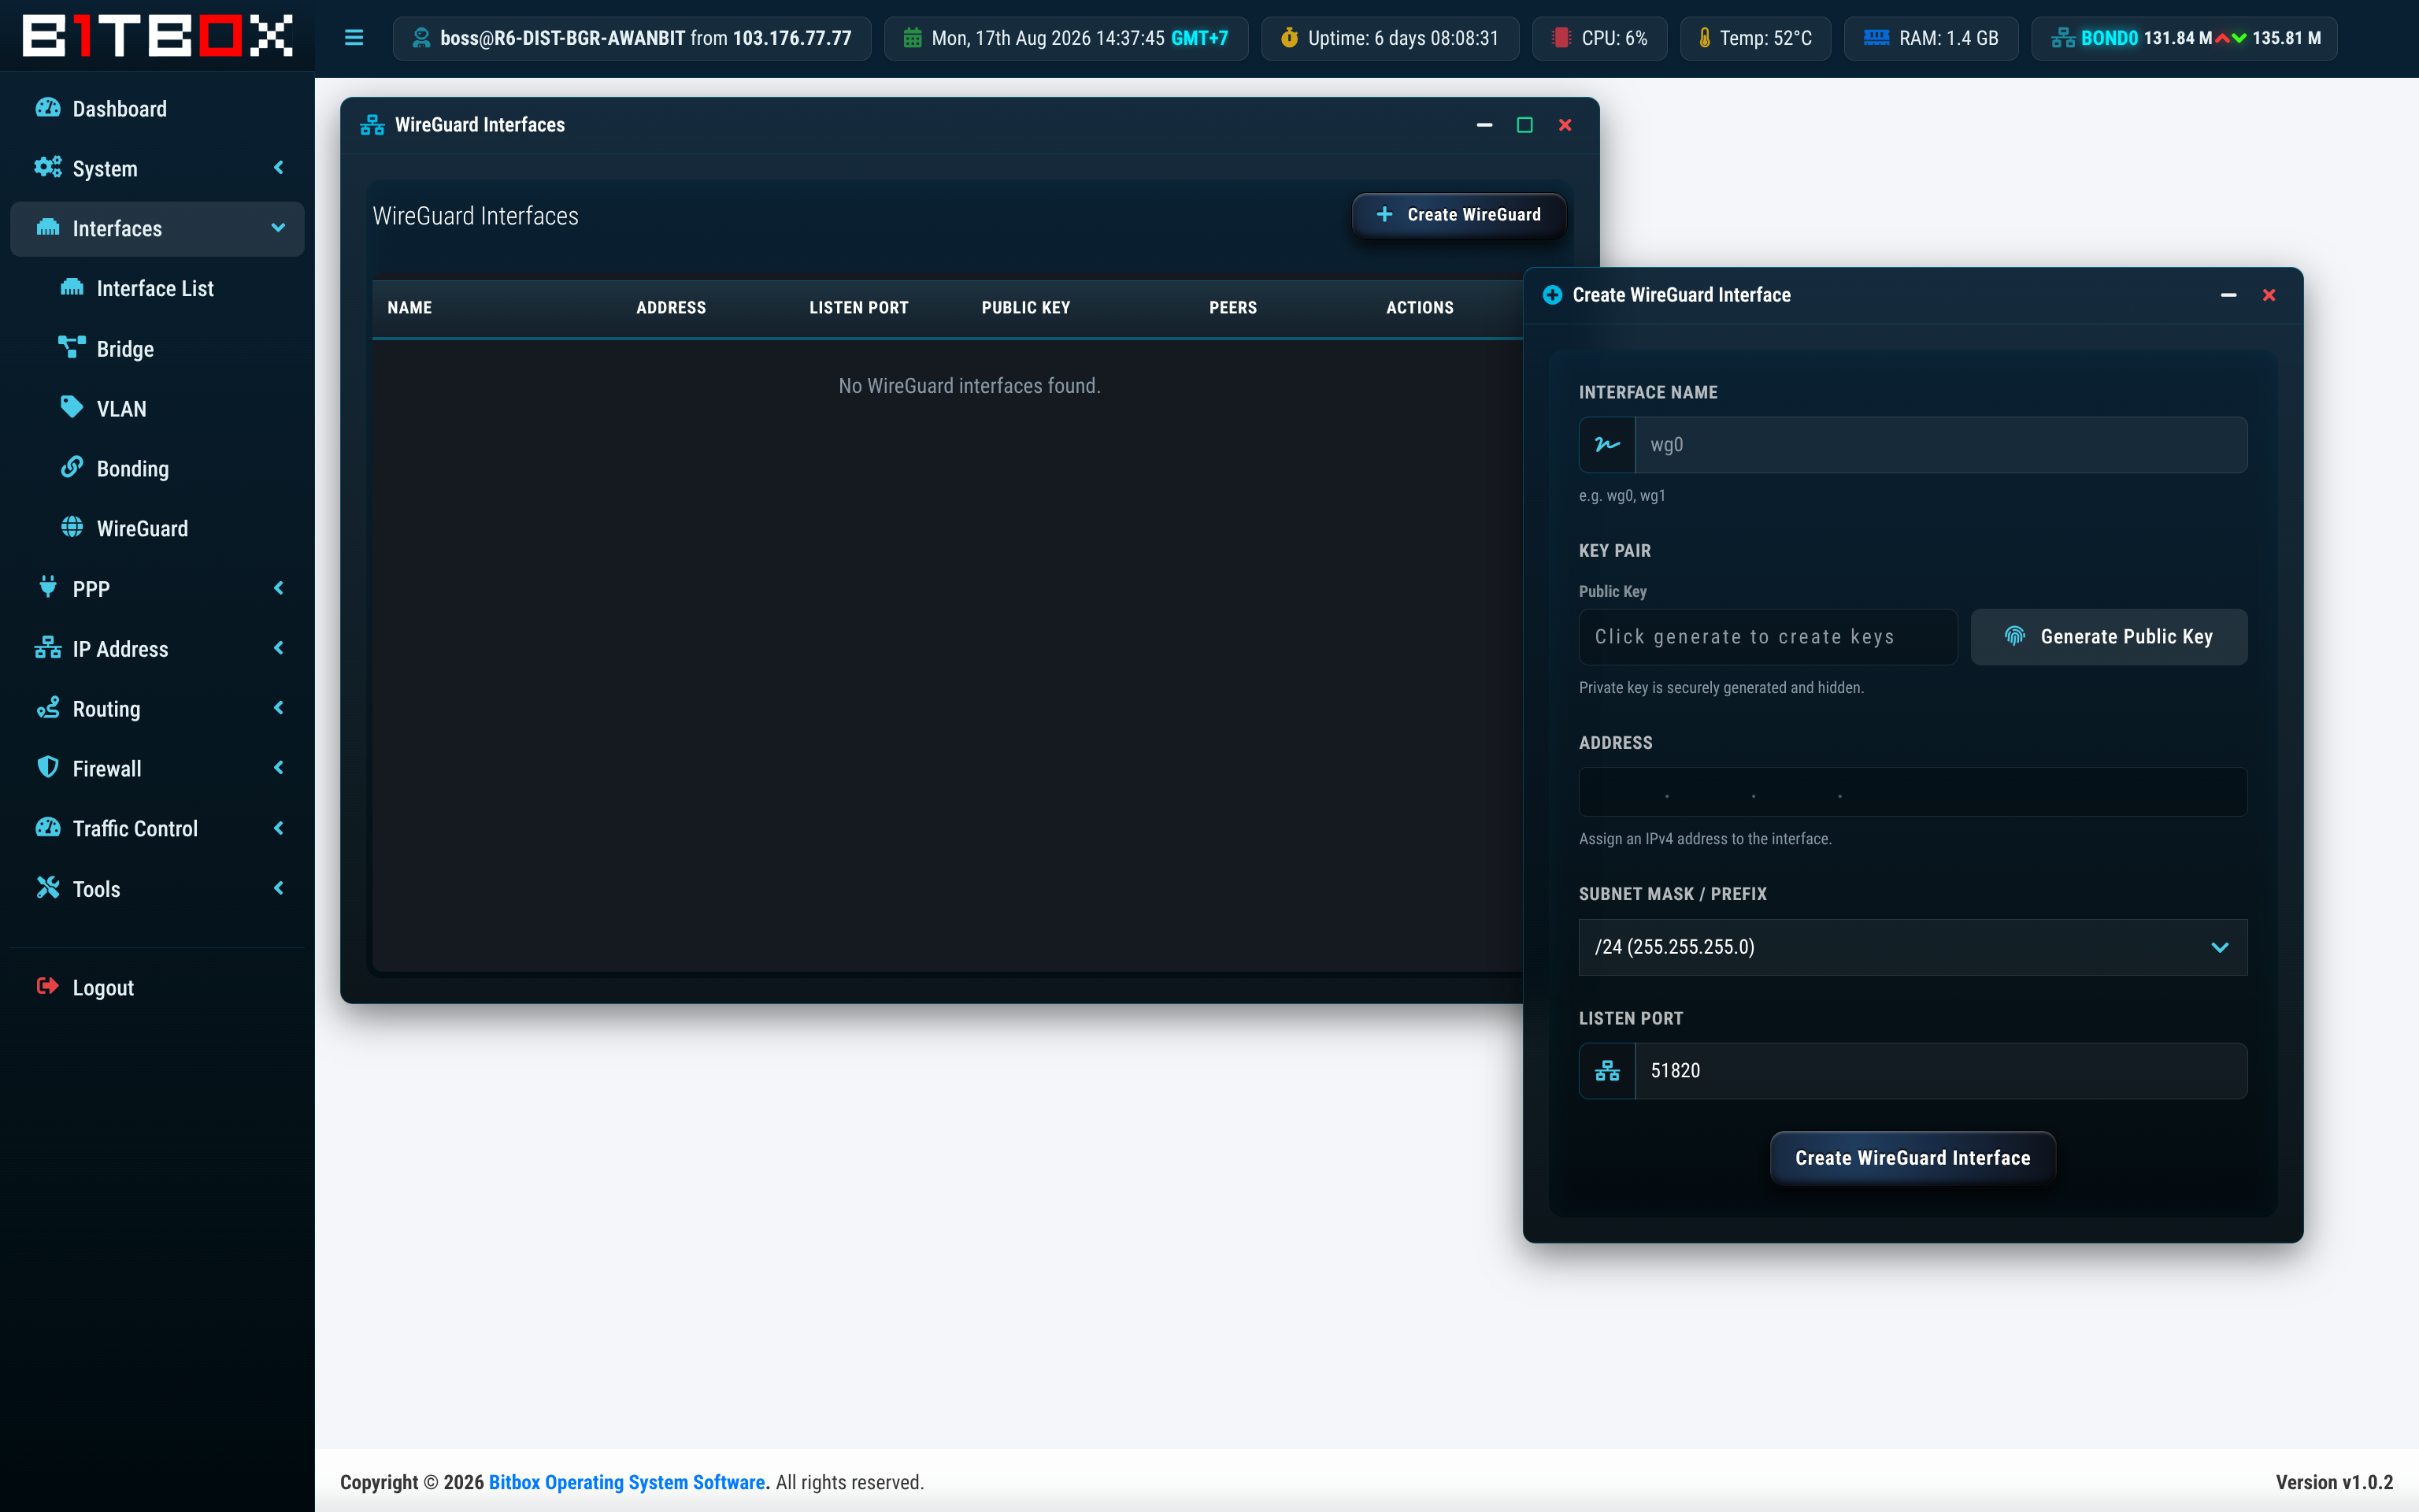Expand the Routing sidebar section
The height and width of the screenshot is (1512, 2419).
(x=157, y=709)
